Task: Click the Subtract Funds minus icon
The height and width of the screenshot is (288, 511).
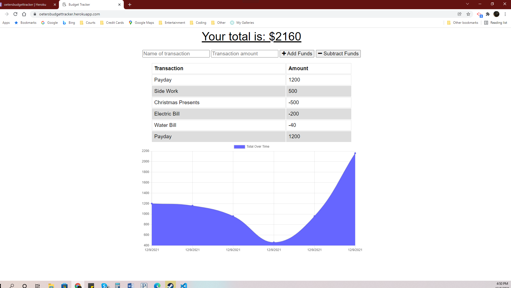Action: (x=320, y=53)
